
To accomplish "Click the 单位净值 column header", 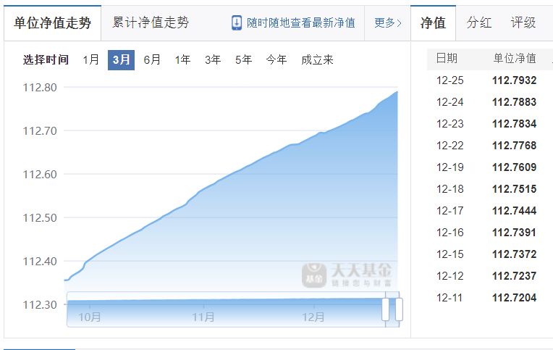I will coord(514,58).
